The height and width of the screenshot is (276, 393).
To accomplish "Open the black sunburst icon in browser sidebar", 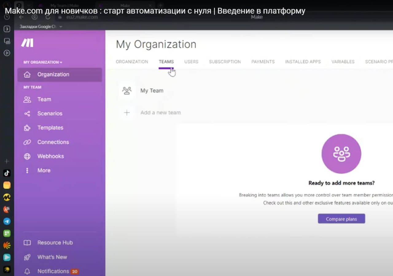I will [x=7, y=269].
